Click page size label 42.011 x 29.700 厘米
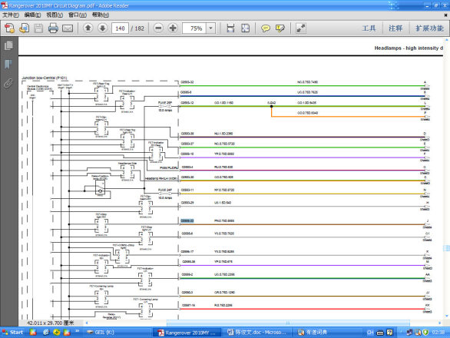 point(50,323)
